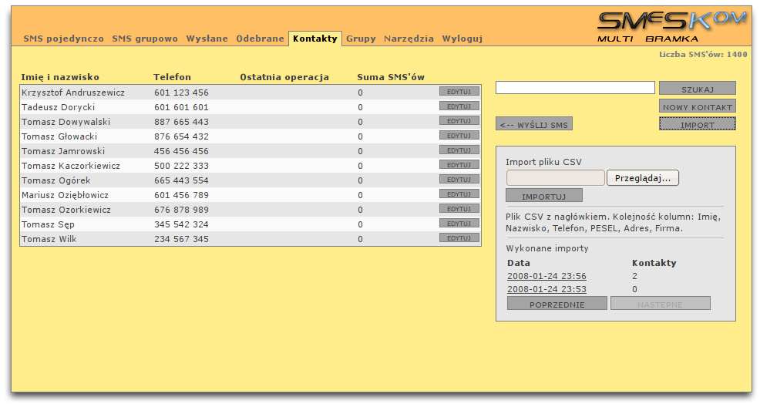
Task: Click the IMPORTUJ button
Action: (x=544, y=196)
